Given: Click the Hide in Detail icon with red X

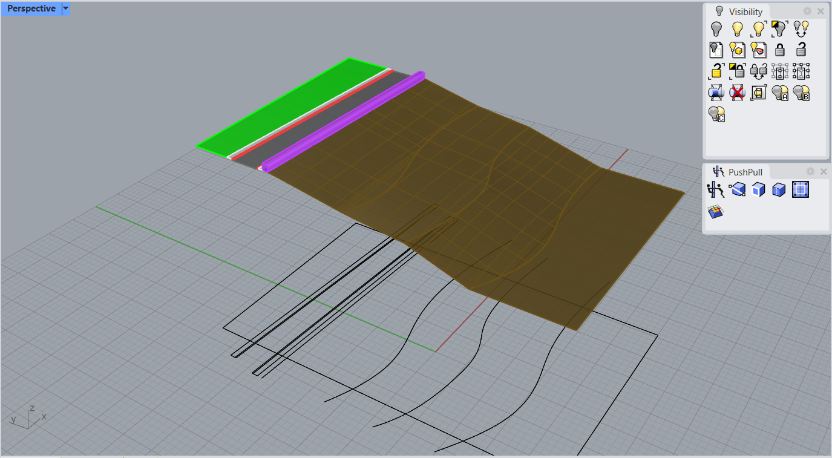Looking at the screenshot, I should point(737,93).
